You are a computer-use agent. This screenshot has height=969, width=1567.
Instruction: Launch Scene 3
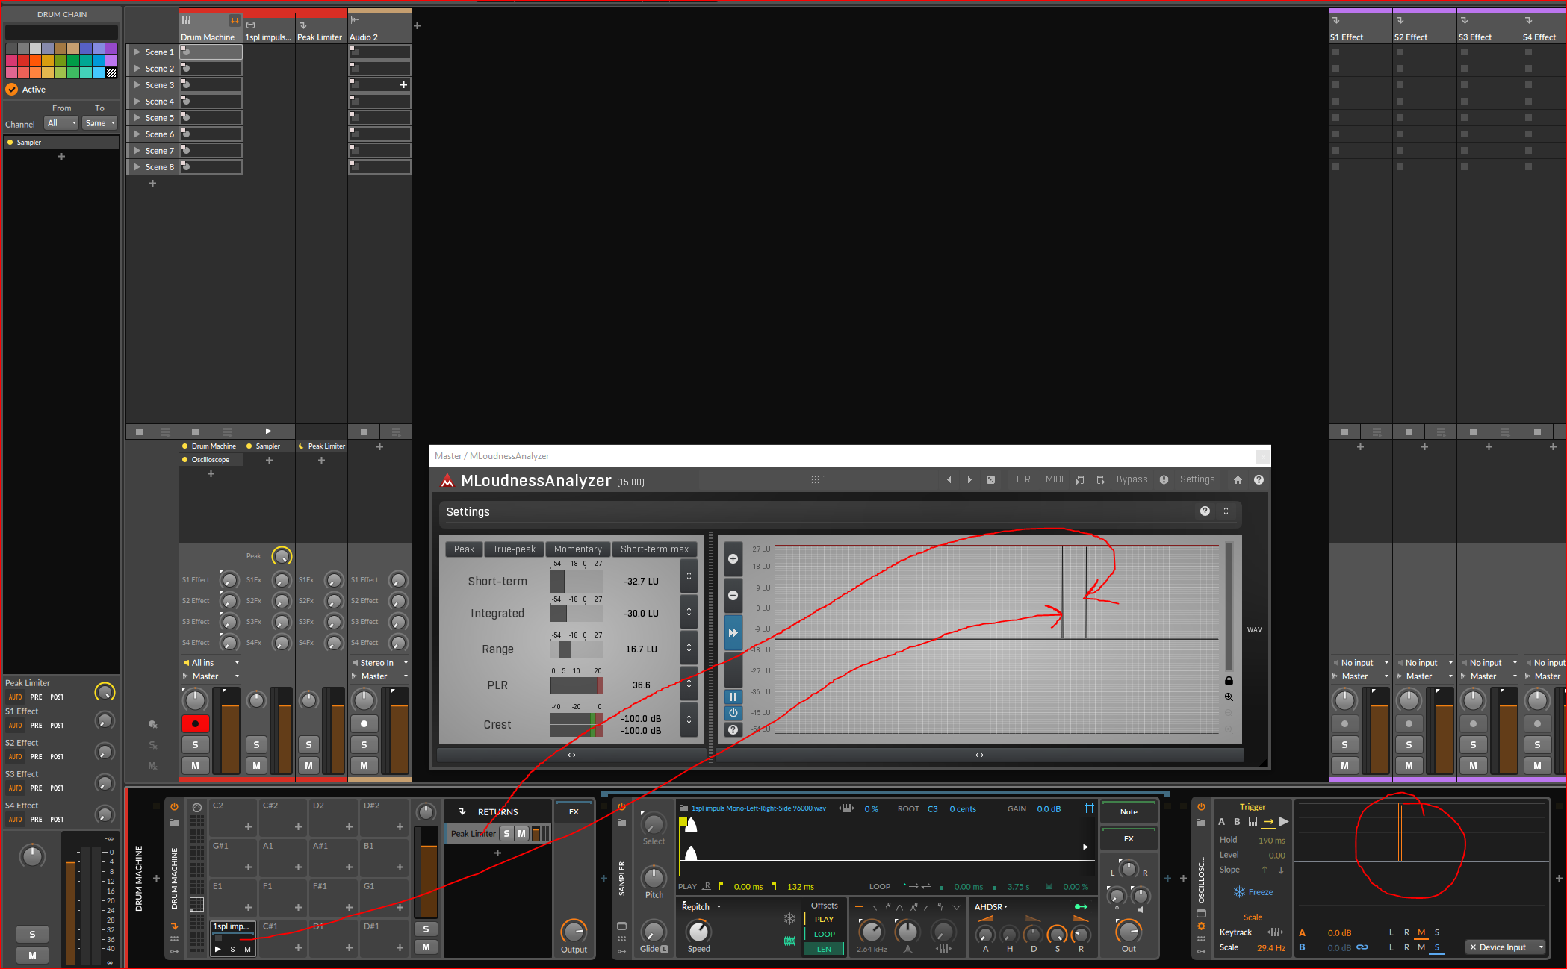tap(137, 85)
